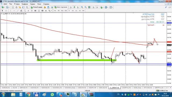Switch timeframe to M5
172x97 pixels.
point(59,11)
